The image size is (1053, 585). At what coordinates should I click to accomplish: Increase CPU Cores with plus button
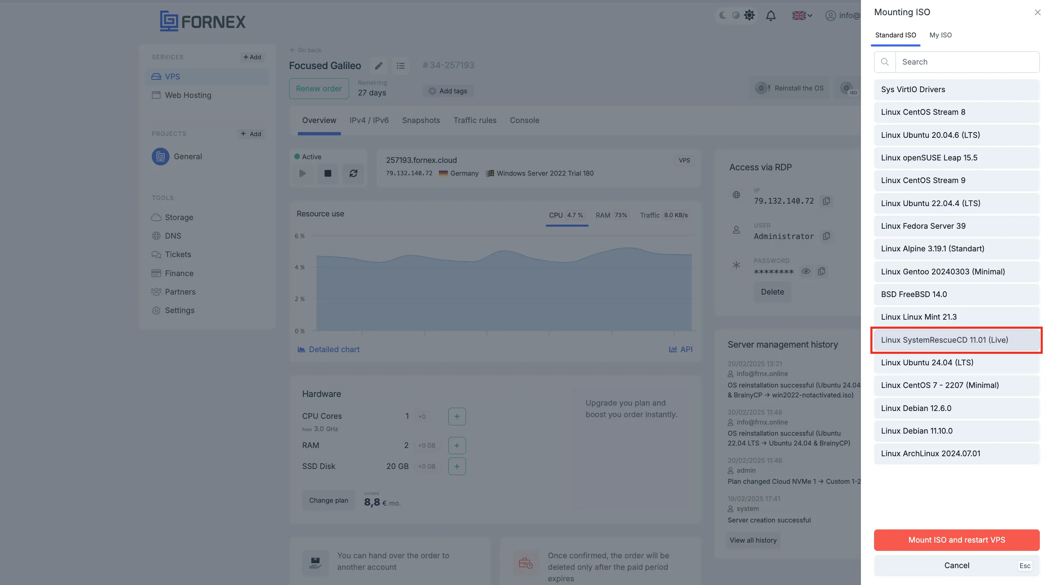click(x=457, y=416)
